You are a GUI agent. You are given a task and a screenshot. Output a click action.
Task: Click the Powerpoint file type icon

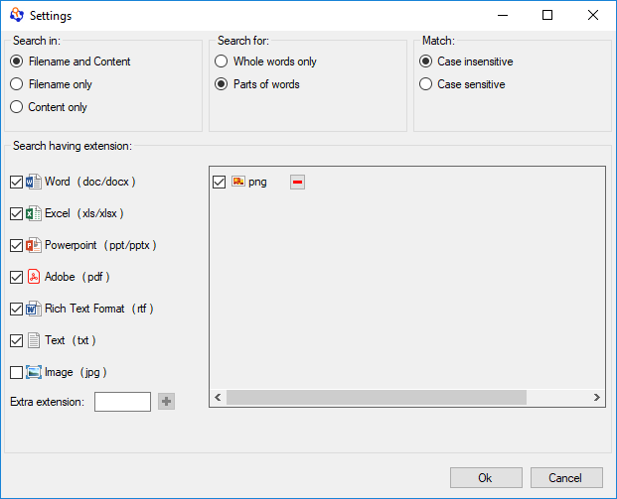[x=34, y=246]
